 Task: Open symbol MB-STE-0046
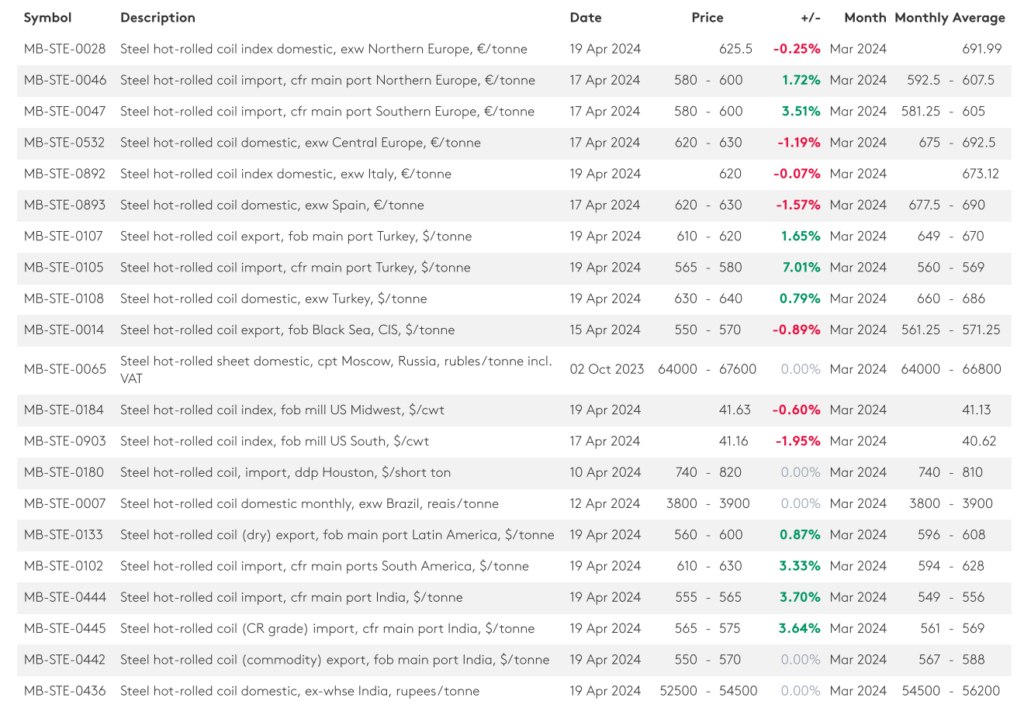pos(65,80)
